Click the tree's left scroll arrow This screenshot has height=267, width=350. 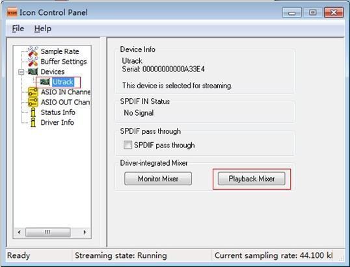pyautogui.click(x=20, y=232)
